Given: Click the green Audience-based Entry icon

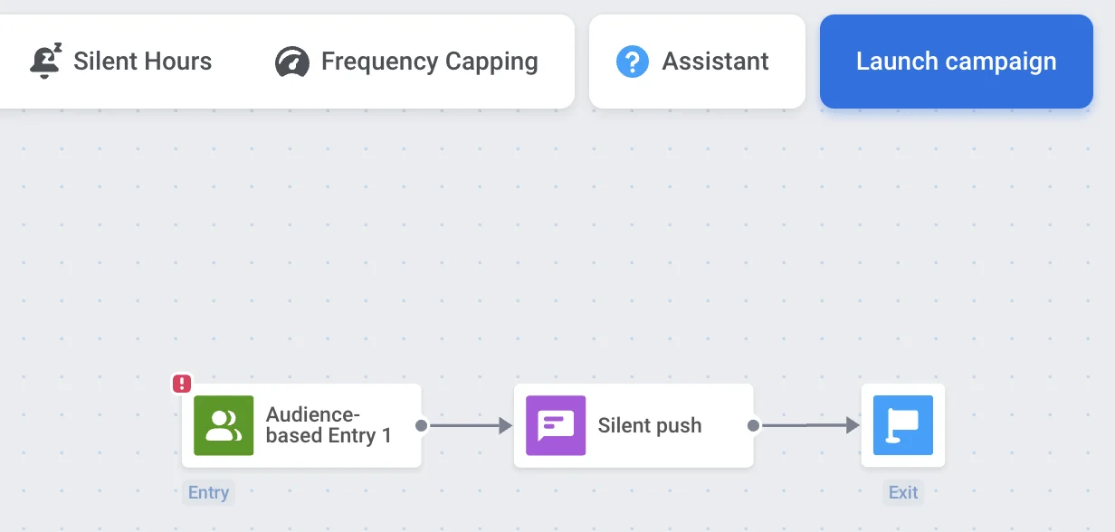Looking at the screenshot, I should [x=222, y=425].
